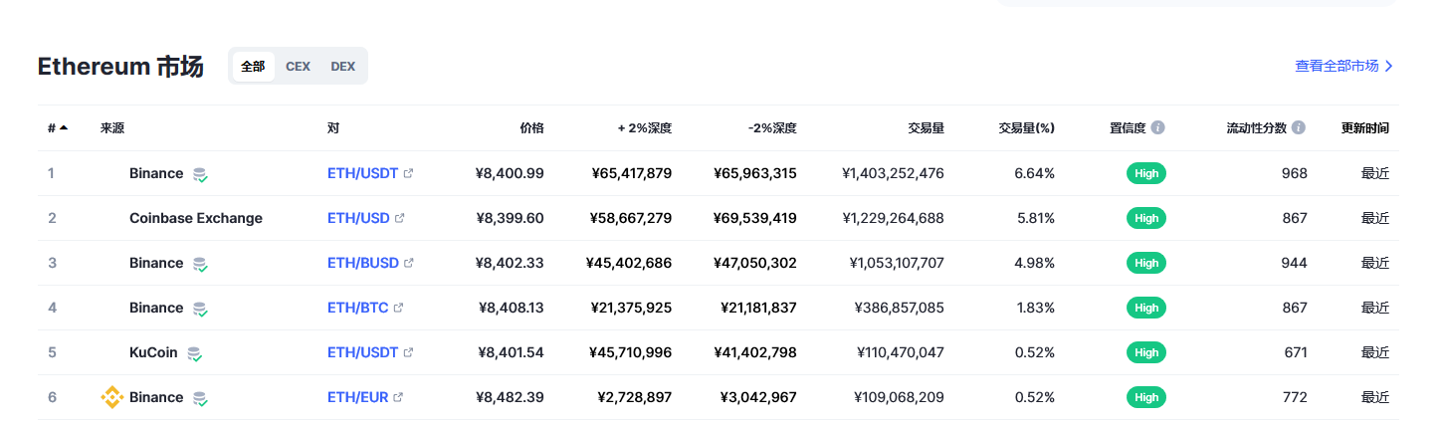Click the Binance logo in row 6

[x=112, y=397]
